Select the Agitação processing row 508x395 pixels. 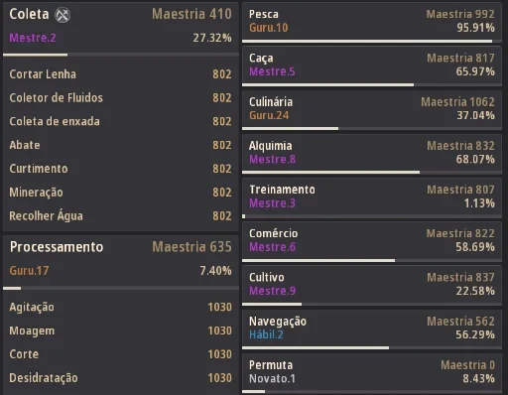coord(120,307)
